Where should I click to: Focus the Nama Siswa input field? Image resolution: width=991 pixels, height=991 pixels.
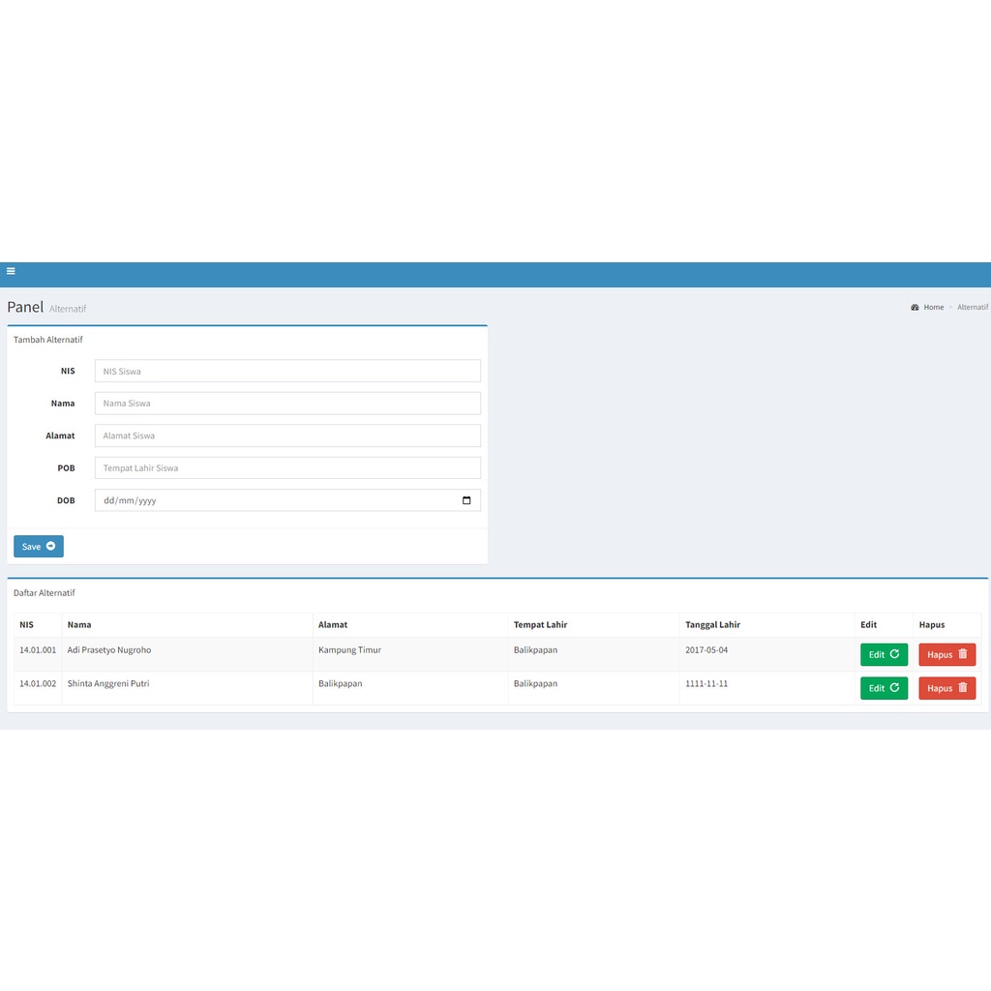coord(287,404)
